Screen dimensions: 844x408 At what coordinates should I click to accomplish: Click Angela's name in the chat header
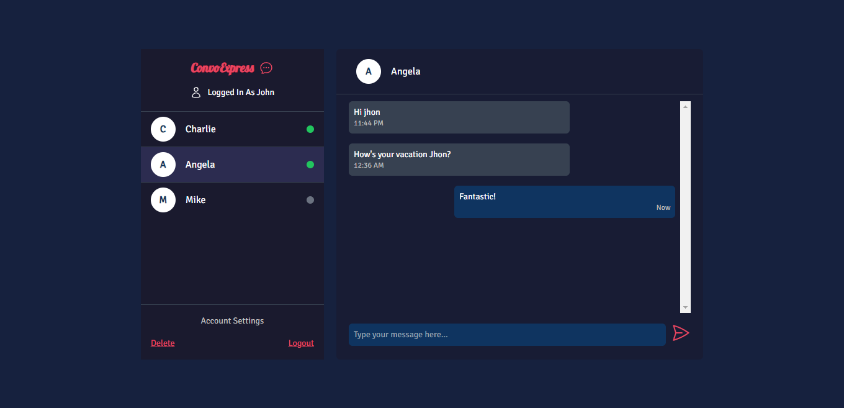coord(406,71)
